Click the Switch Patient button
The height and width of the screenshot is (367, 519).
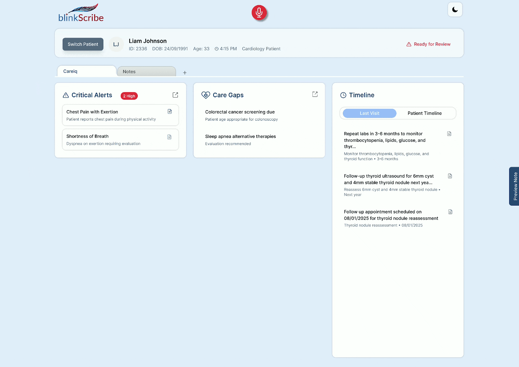coord(83,44)
